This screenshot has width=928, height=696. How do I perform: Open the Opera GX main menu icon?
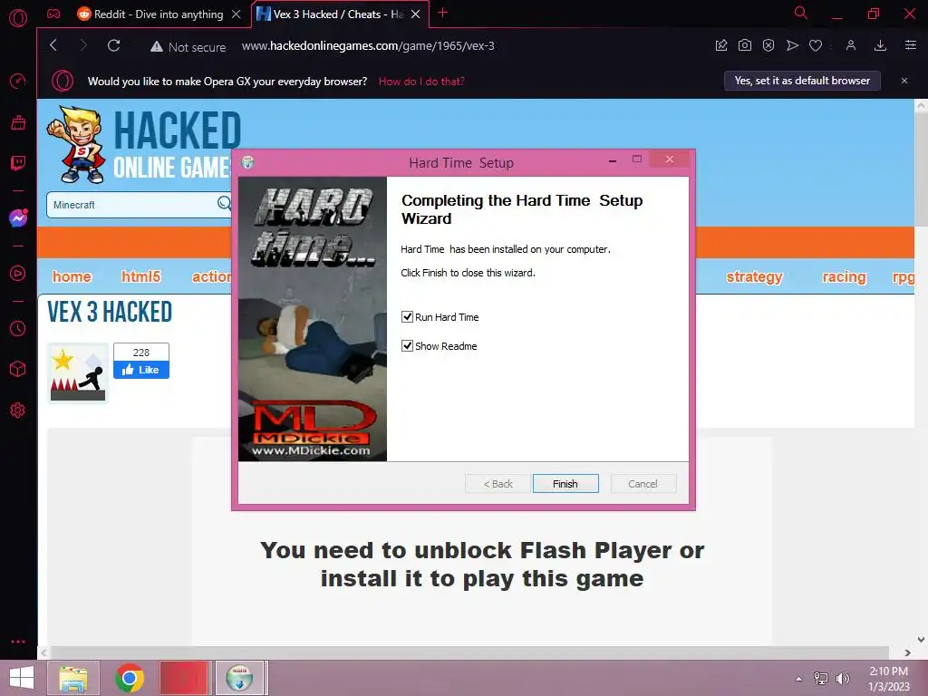(18, 18)
